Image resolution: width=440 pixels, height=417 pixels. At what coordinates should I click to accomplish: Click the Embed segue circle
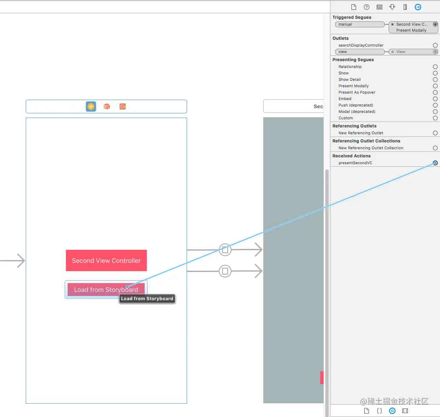(435, 99)
